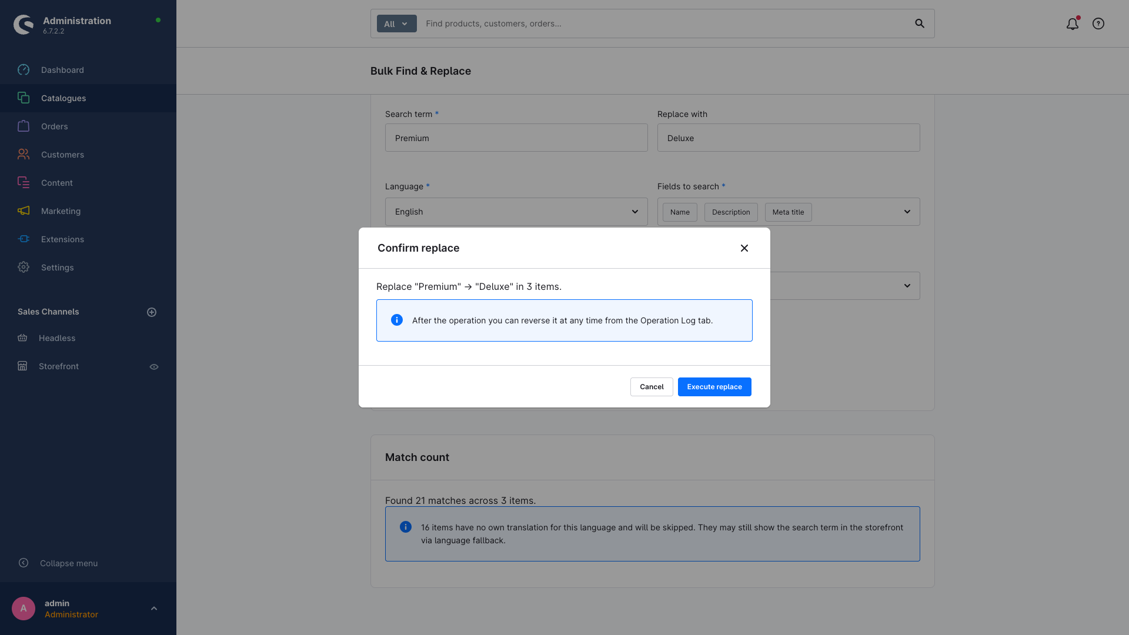
Task: Add a sales channel with plus icon
Action: pyautogui.click(x=152, y=312)
